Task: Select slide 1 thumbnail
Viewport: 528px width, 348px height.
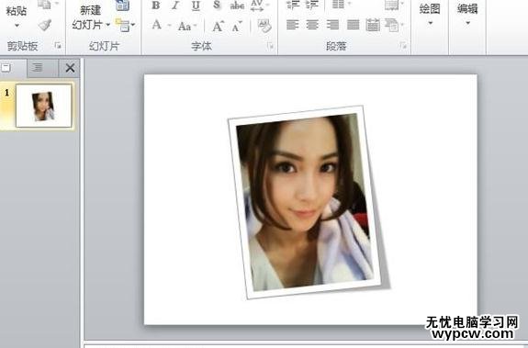Action: tap(44, 106)
